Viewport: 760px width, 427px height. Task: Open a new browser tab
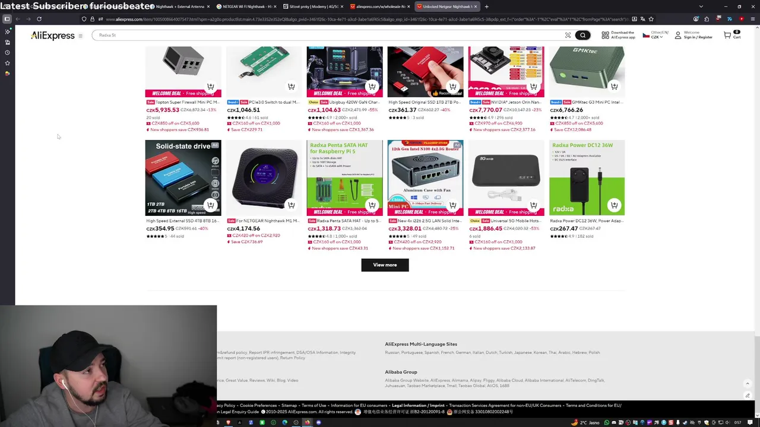[x=486, y=7]
